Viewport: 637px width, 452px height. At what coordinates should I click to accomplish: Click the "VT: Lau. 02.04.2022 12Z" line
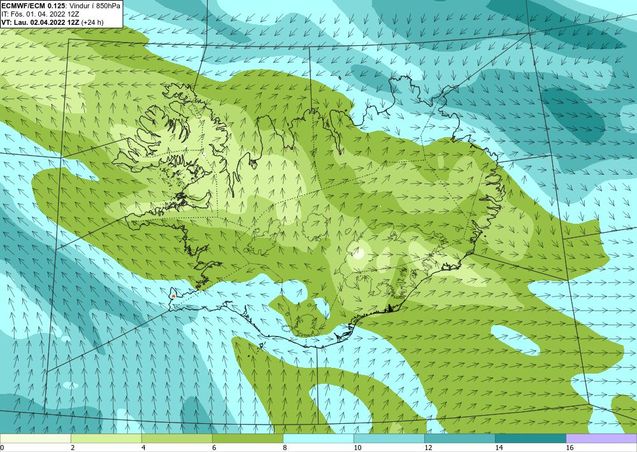(40, 22)
